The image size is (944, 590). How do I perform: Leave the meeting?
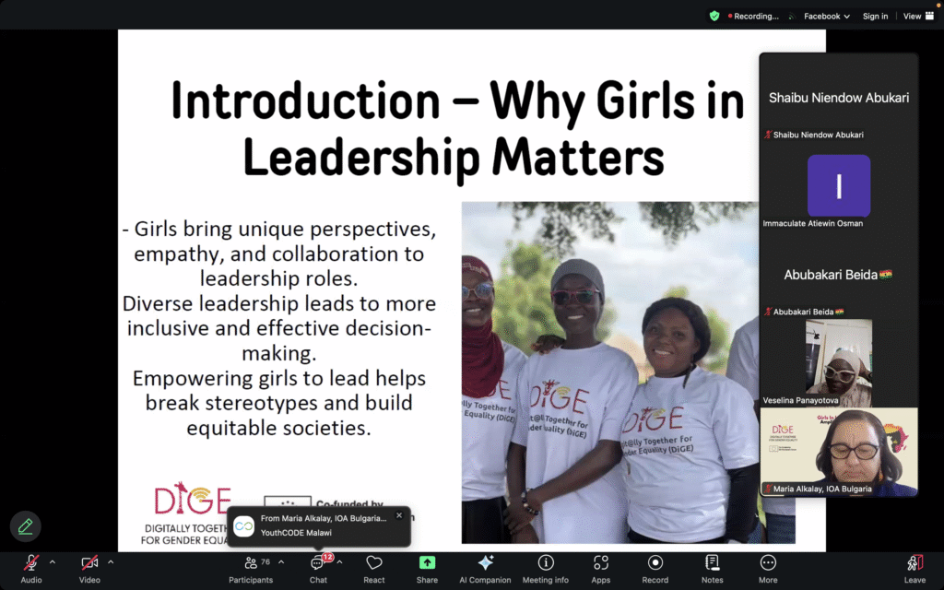pos(914,563)
